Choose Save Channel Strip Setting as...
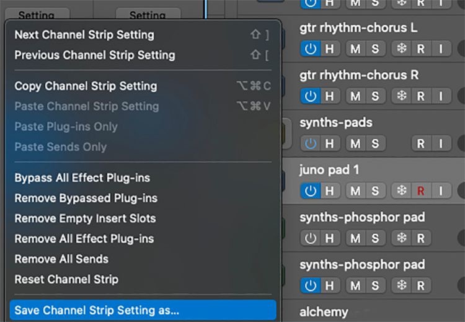Screen dimensions: 465x322 click(x=97, y=310)
